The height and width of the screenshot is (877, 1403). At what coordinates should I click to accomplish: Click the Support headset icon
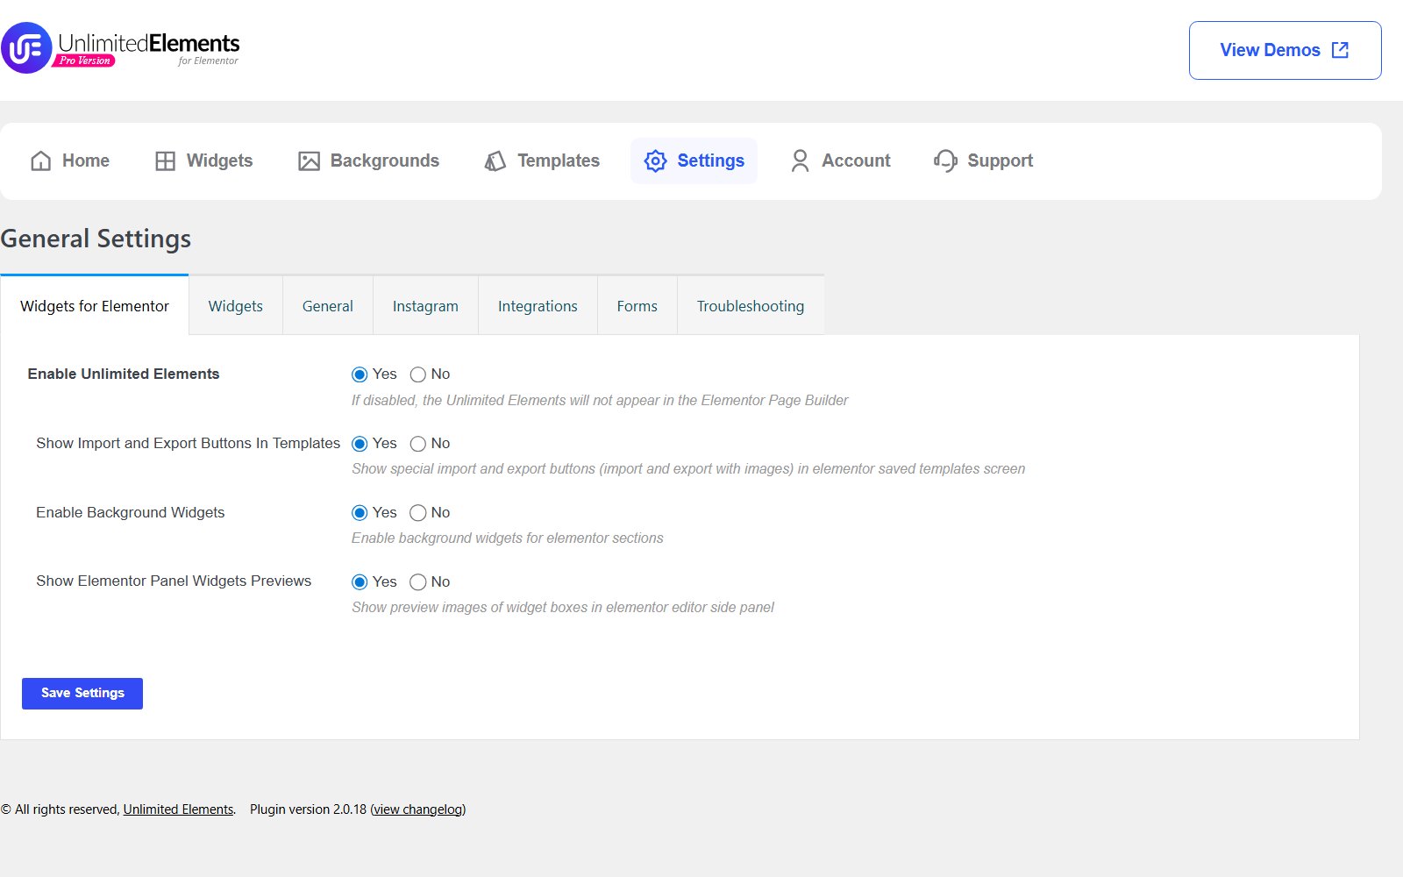pos(945,160)
